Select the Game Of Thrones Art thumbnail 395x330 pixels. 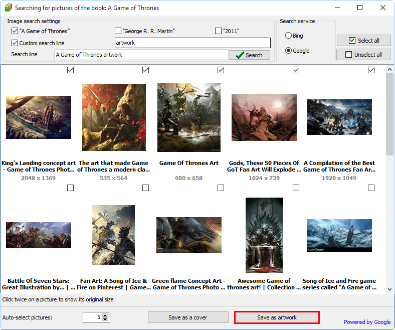tap(189, 117)
